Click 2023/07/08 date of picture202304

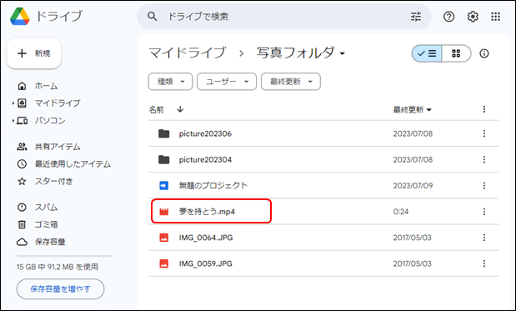coord(413,159)
